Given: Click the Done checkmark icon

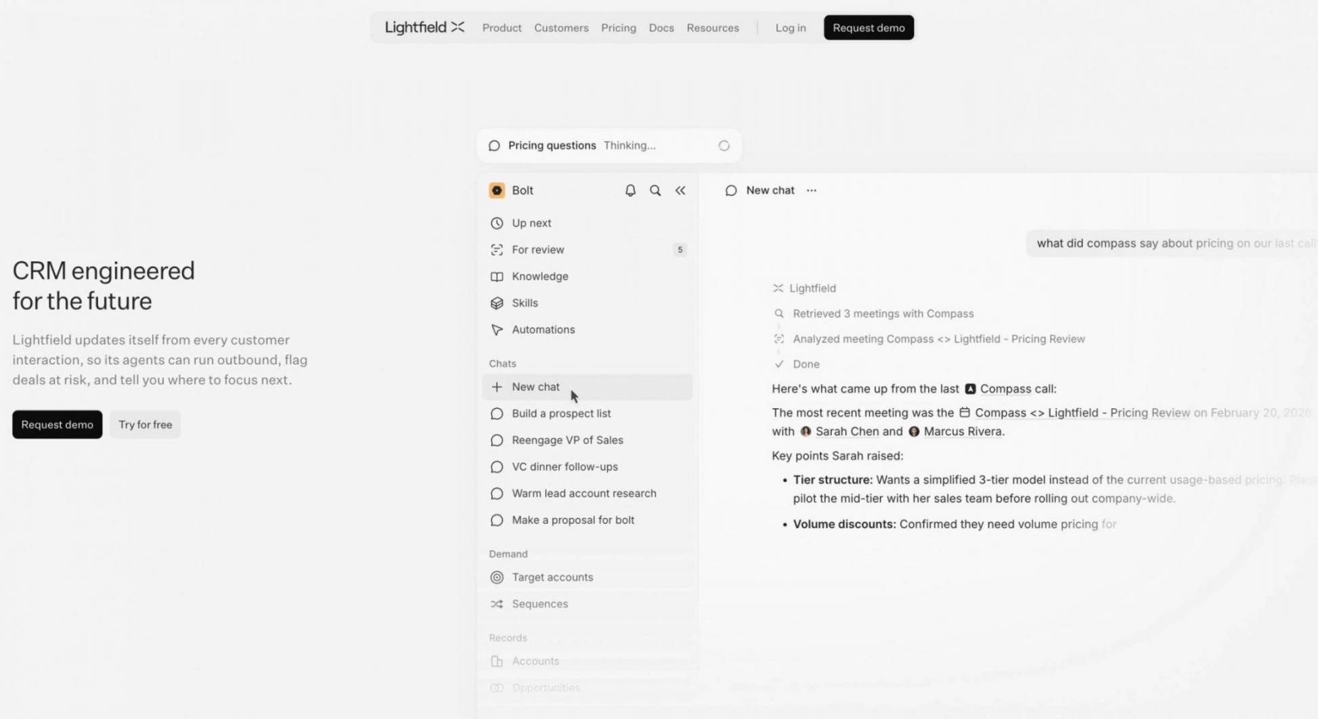Looking at the screenshot, I should click(x=779, y=364).
